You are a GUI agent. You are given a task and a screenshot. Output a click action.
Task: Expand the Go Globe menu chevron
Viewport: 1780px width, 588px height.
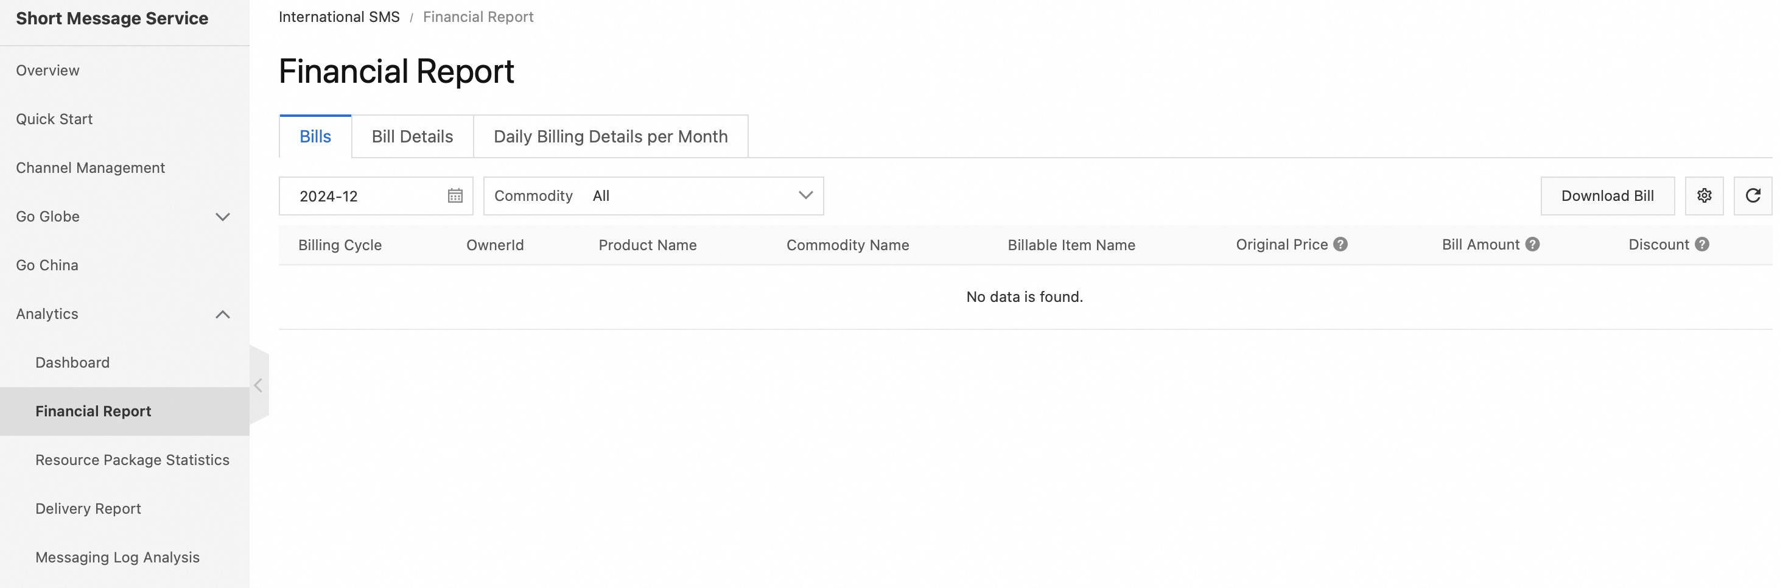click(223, 216)
